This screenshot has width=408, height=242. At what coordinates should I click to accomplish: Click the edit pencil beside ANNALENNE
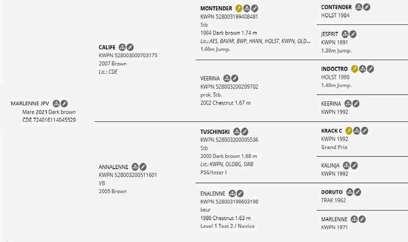pos(143,166)
